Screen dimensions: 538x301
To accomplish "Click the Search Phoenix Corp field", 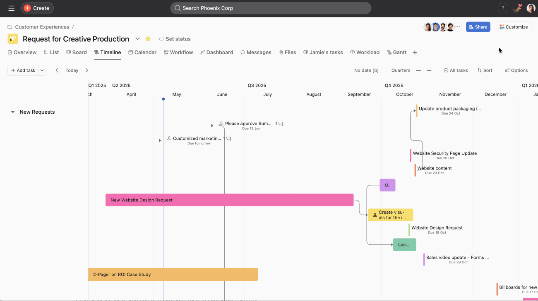I will [271, 8].
